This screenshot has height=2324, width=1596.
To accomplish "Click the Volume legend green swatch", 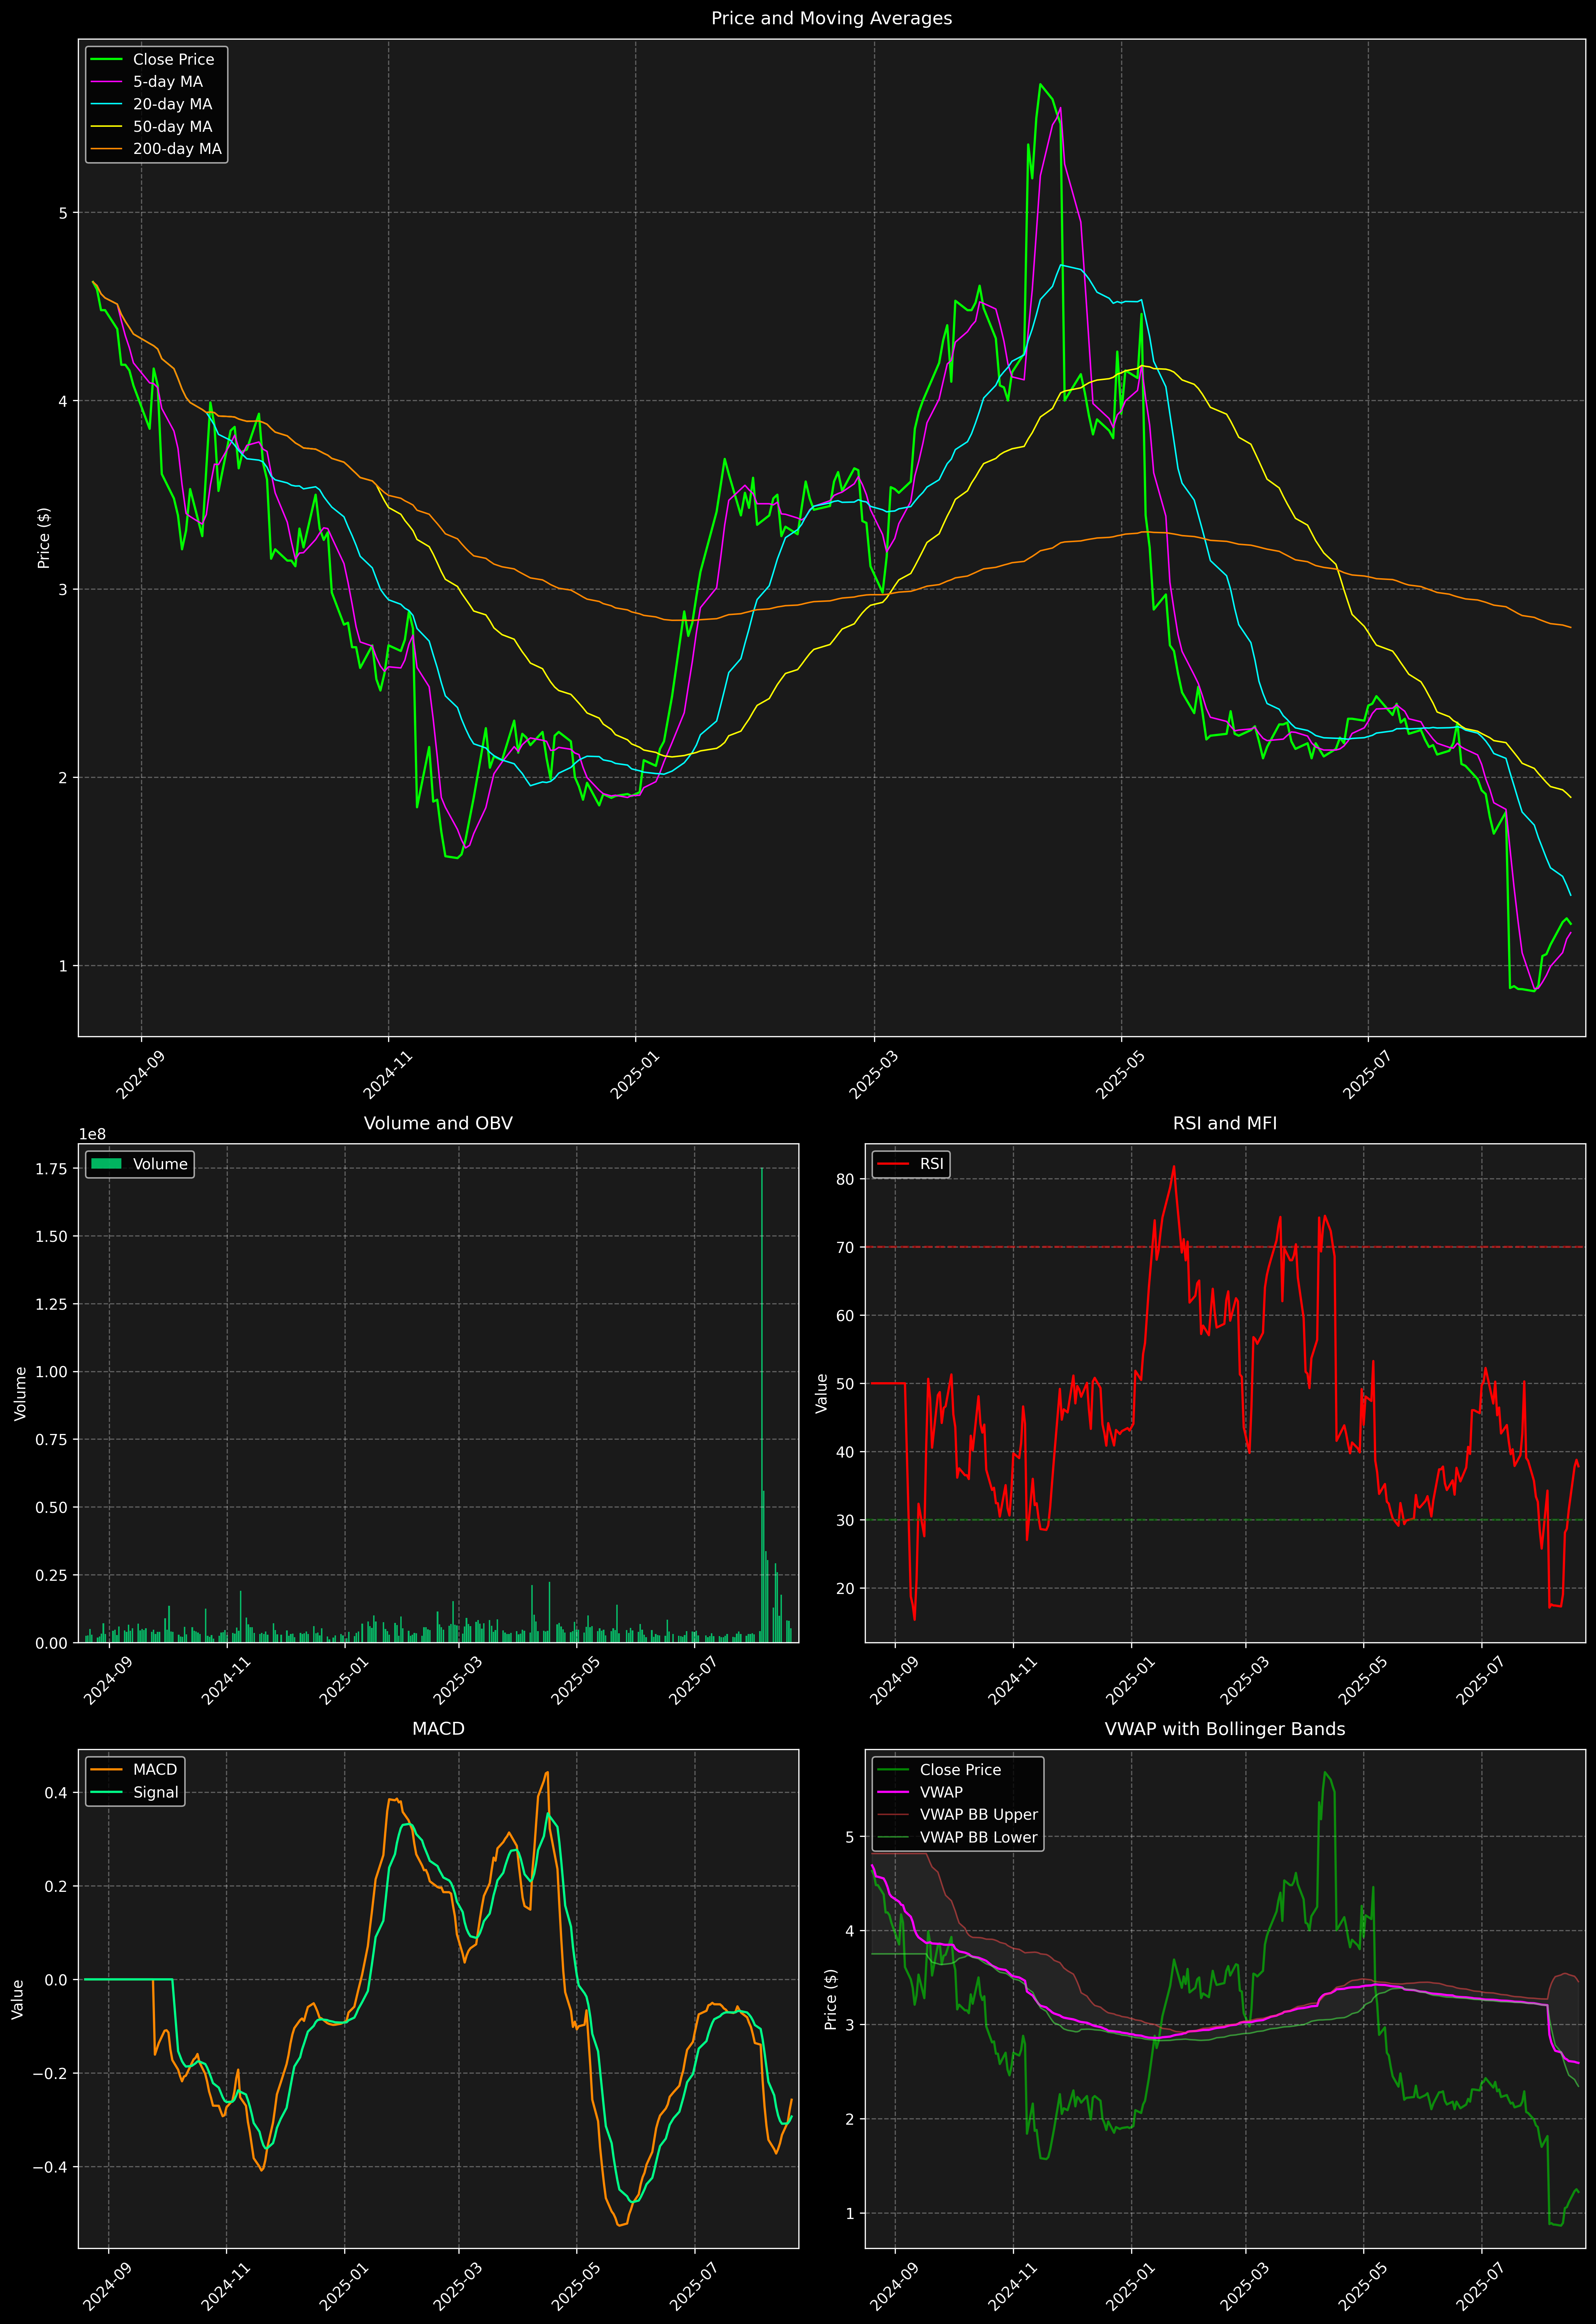I will (106, 1164).
